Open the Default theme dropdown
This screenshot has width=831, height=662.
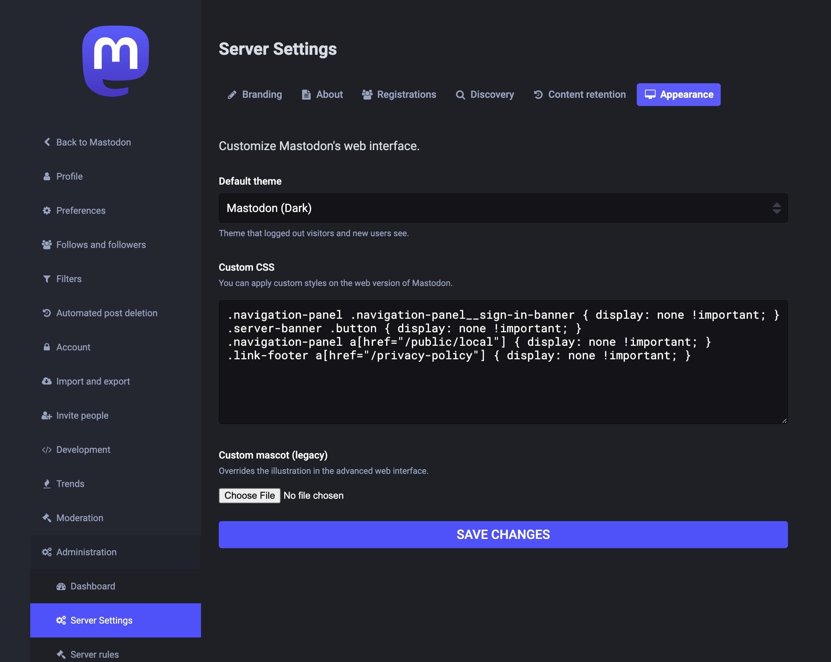(x=503, y=208)
